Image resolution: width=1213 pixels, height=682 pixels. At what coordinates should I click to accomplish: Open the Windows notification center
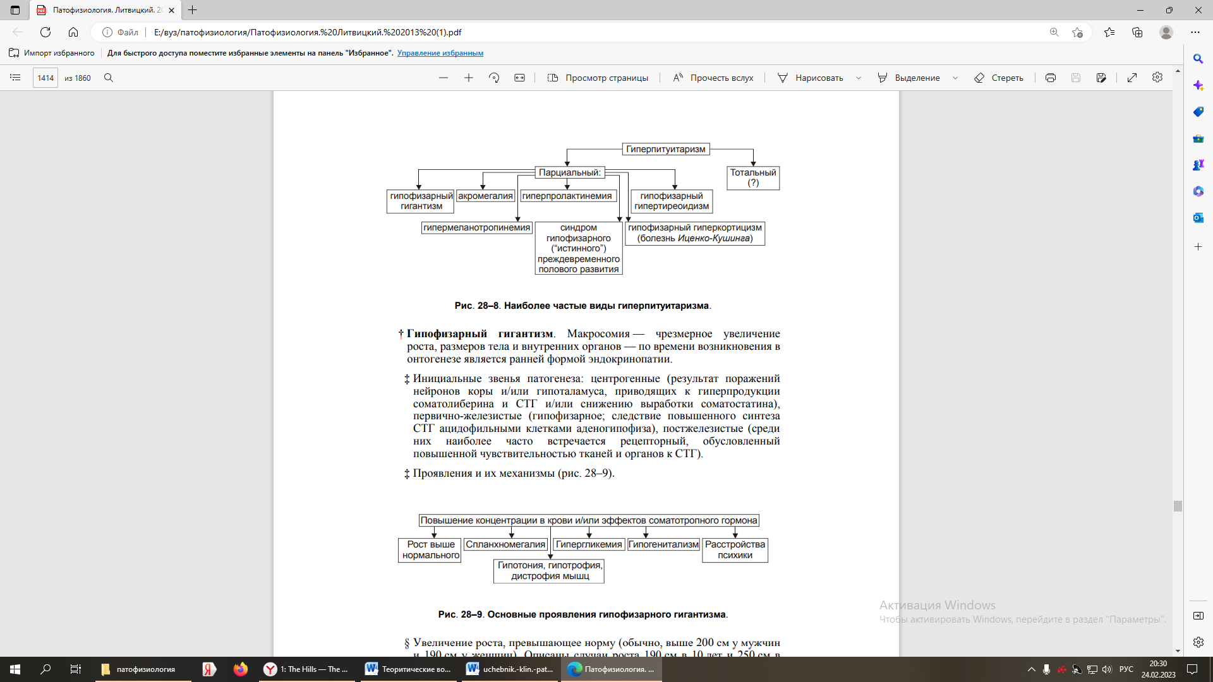(1192, 669)
